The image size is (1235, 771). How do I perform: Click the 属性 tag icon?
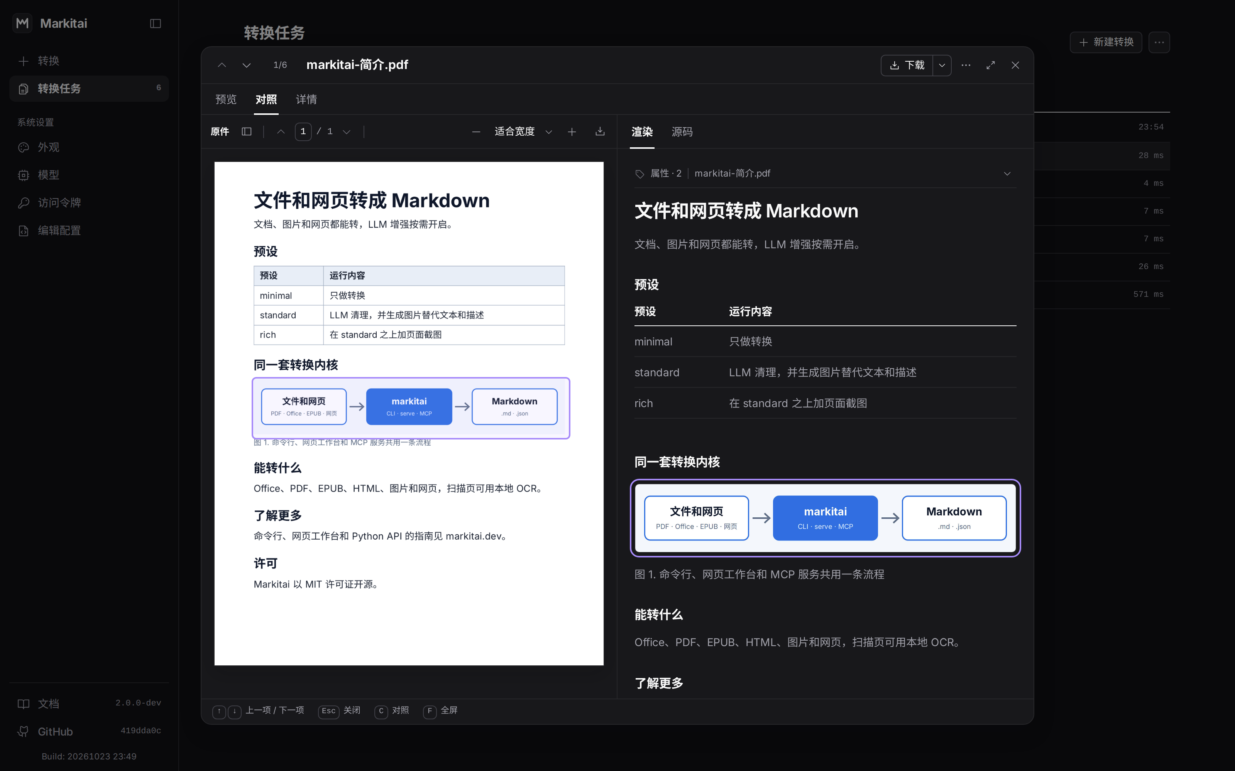coord(640,174)
